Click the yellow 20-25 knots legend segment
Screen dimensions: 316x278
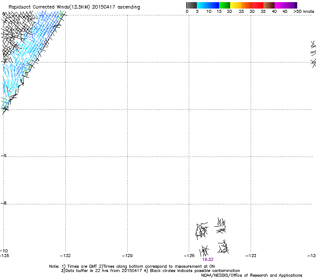pyautogui.click(x=236, y=5)
